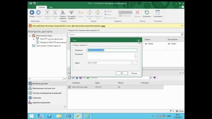Click the Название column header in objects list
This screenshot has height=119, width=212.
pos(76,83)
